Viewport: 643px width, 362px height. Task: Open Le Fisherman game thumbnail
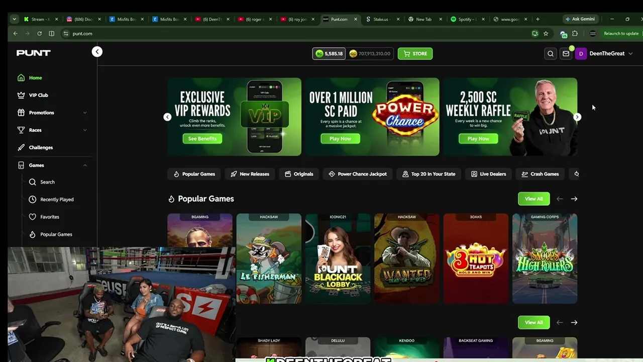pyautogui.click(x=269, y=258)
